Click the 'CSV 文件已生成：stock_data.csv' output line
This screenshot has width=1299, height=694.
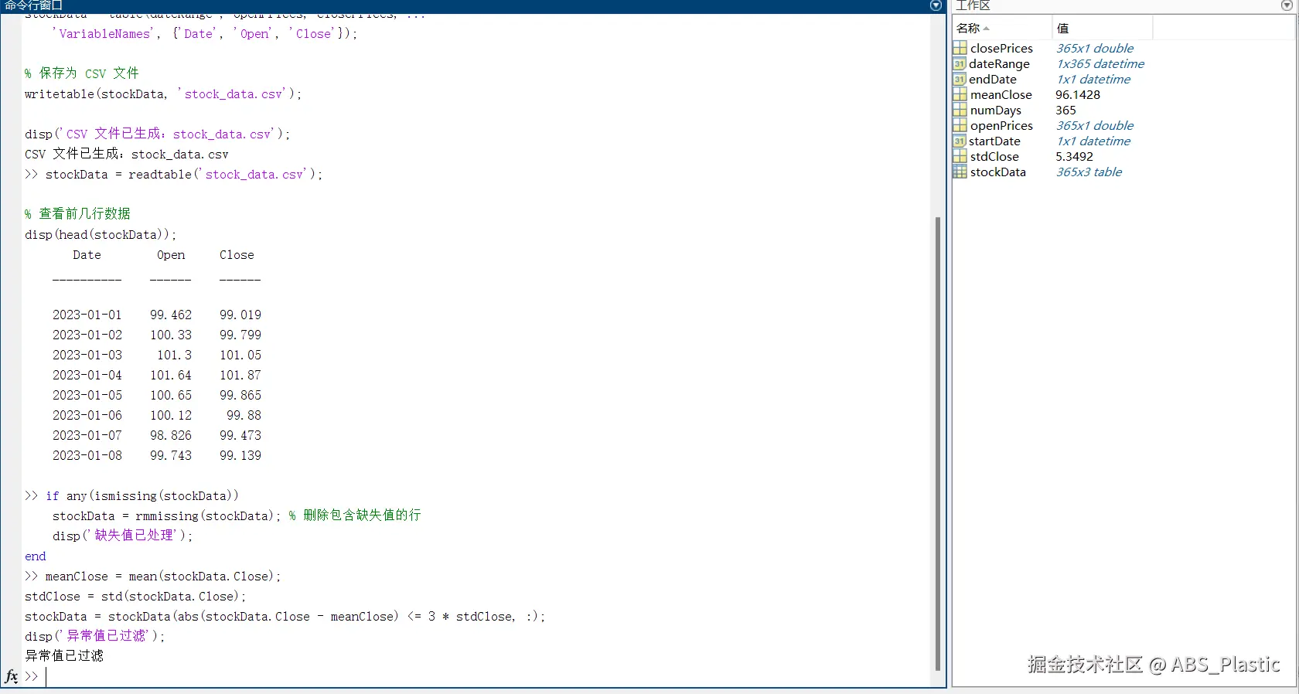point(127,154)
